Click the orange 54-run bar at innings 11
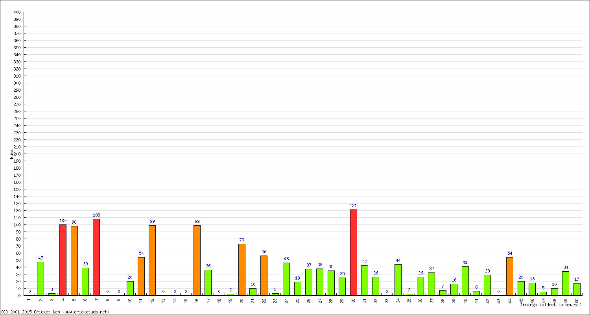 [x=141, y=276]
